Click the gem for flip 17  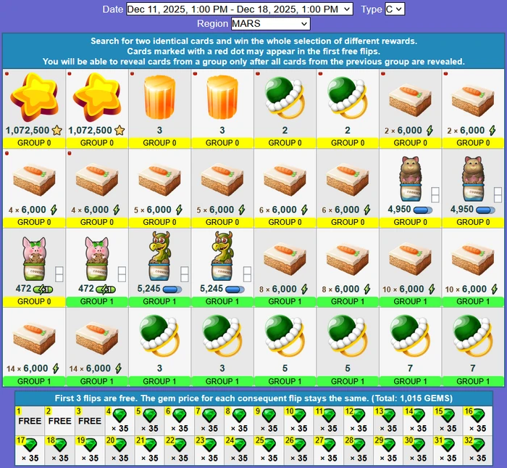(x=30, y=446)
